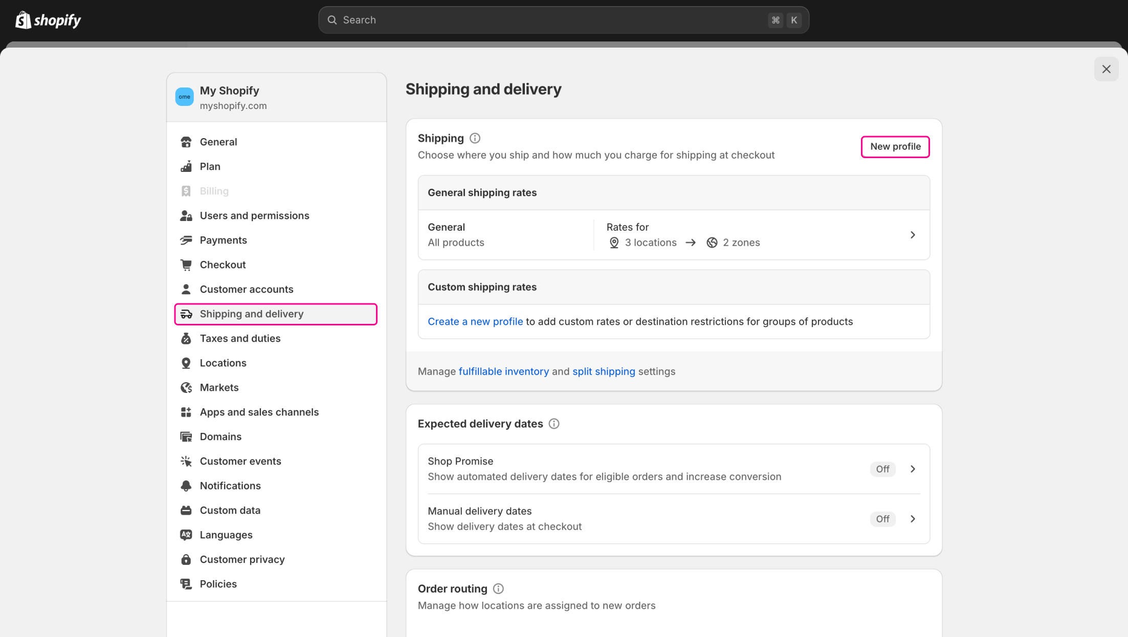
Task: Show info tooltip next to Shipping heading
Action: point(475,138)
